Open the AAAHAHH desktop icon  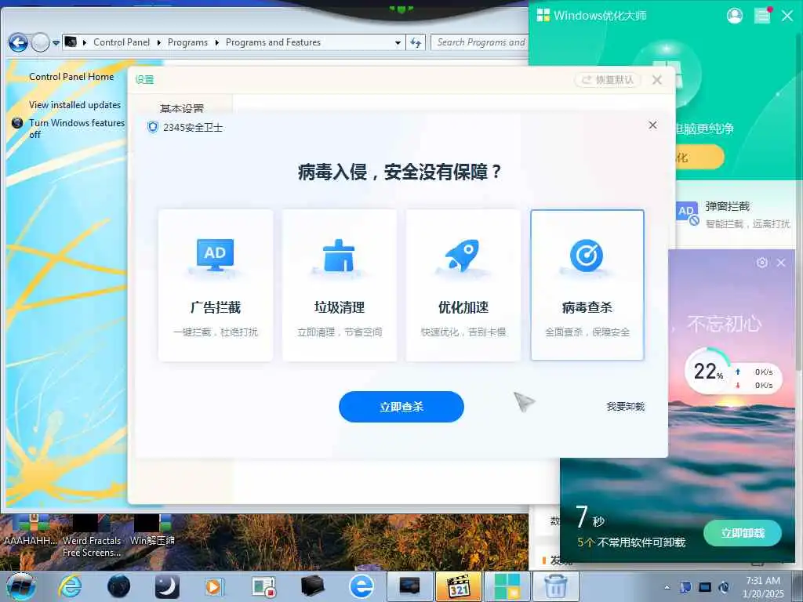(x=31, y=529)
